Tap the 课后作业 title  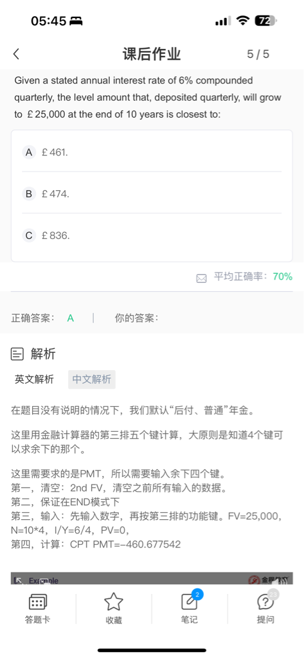click(x=152, y=54)
